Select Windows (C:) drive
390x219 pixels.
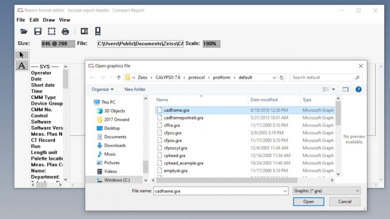[x=117, y=180]
